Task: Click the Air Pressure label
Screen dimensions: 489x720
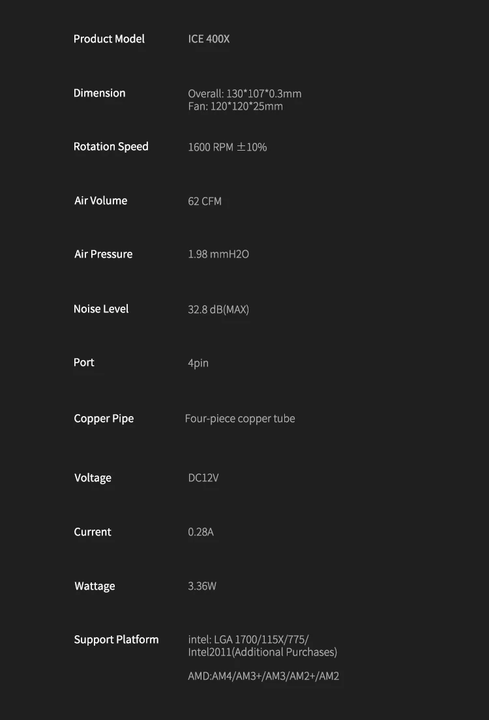Action: click(x=103, y=254)
